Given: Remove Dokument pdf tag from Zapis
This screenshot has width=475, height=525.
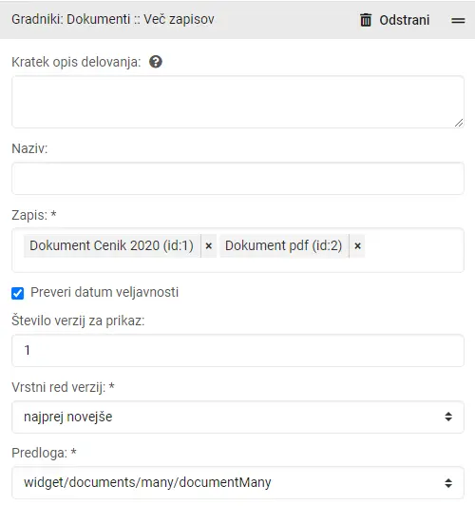Looking at the screenshot, I should pyautogui.click(x=357, y=245).
